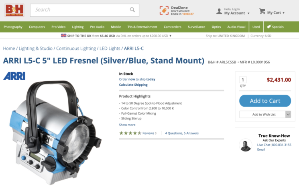
Task: Click the Specials tag icon
Action: (269, 26)
